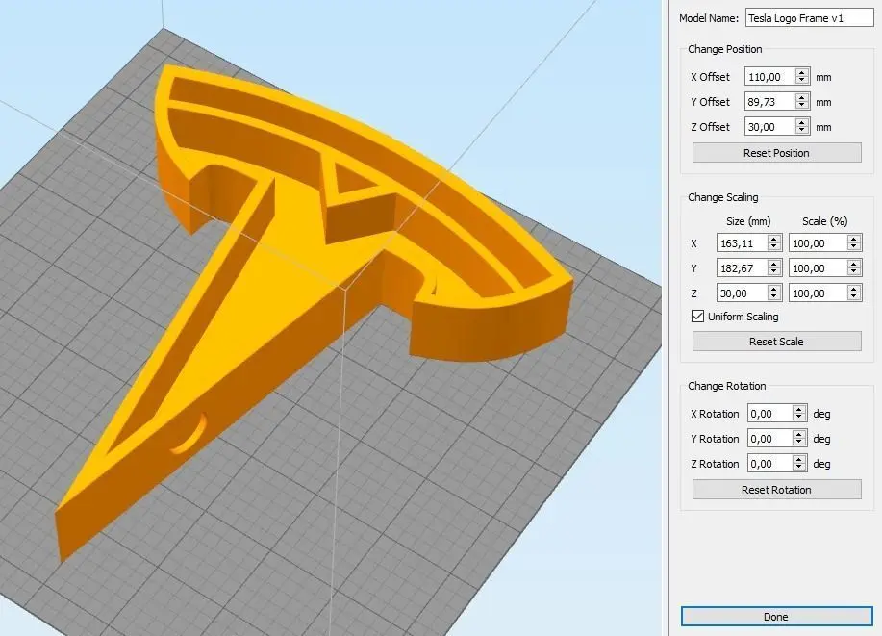Decrease Y Scale percent down arrow
This screenshot has width=882, height=636.
[854, 272]
